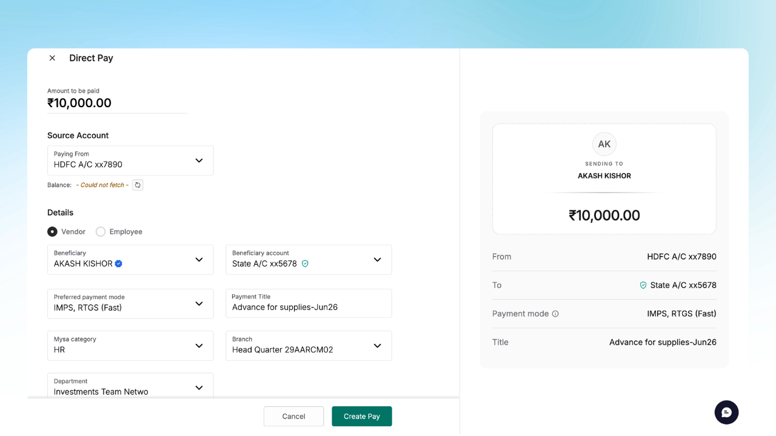Click the Create Pay button

tap(362, 416)
